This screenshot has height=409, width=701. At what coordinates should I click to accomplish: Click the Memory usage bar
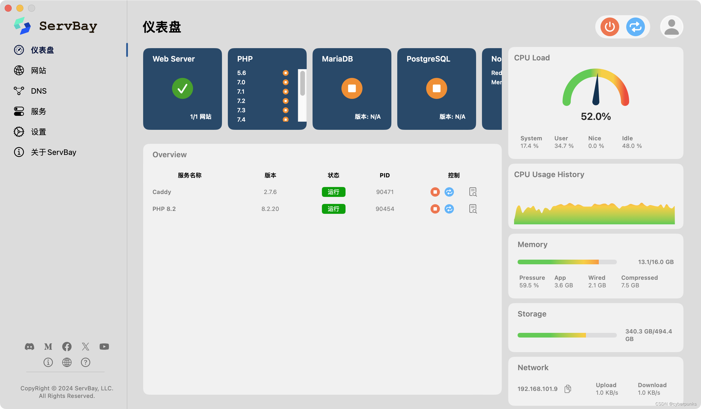click(x=567, y=262)
